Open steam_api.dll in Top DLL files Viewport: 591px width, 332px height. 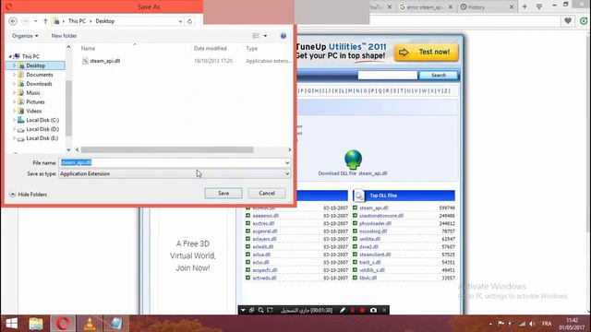373,207
